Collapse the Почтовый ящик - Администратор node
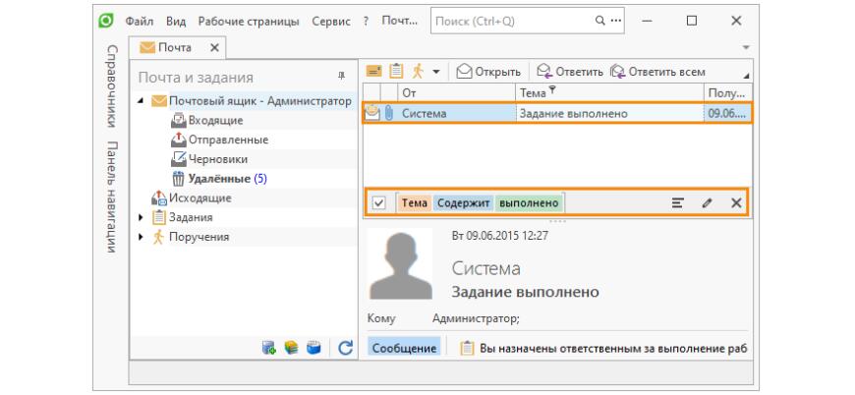Viewport: 855px width, 395px height. [142, 101]
